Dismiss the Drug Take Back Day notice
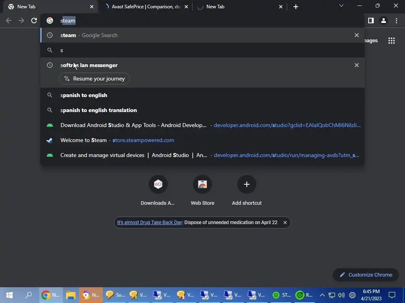 click(285, 223)
